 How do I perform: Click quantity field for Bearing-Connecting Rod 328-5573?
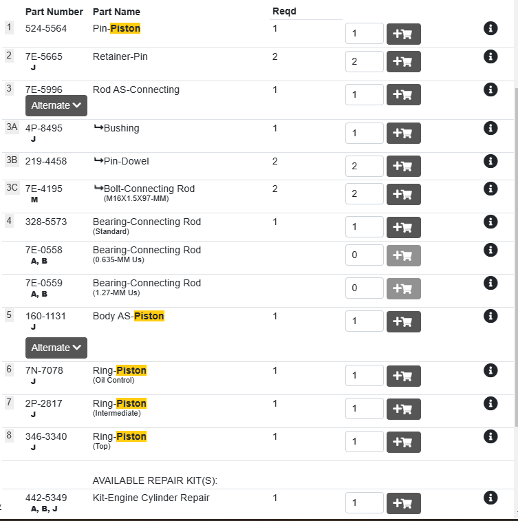coord(364,227)
